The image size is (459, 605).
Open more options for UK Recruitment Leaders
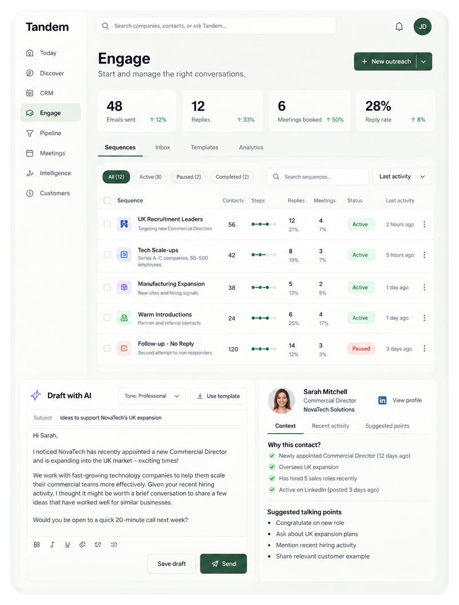tap(424, 224)
